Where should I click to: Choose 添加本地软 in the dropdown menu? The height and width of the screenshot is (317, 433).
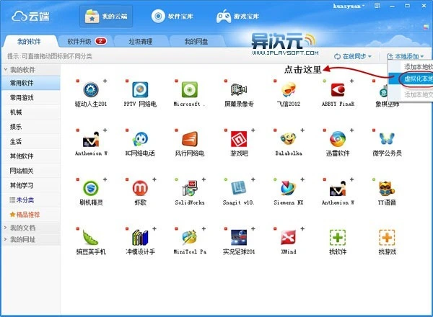coord(418,67)
